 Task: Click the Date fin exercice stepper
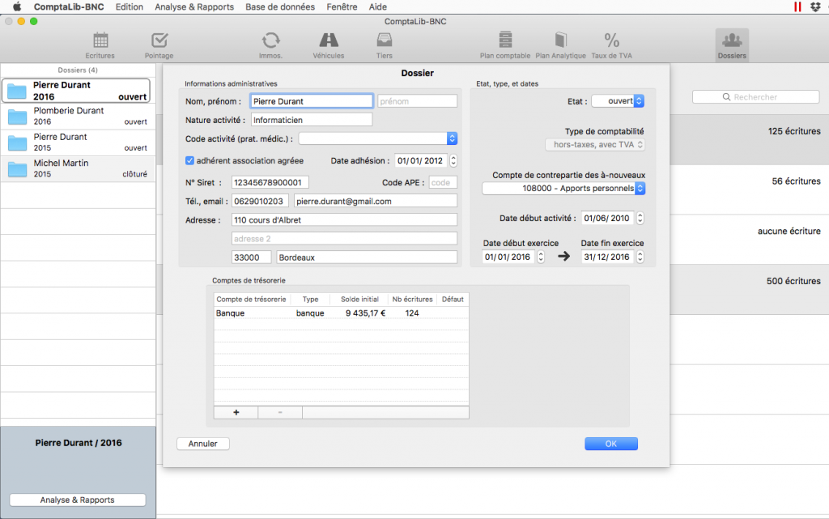click(x=640, y=257)
